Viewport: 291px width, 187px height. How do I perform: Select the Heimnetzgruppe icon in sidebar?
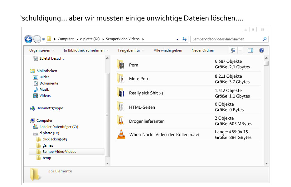coord(32,108)
